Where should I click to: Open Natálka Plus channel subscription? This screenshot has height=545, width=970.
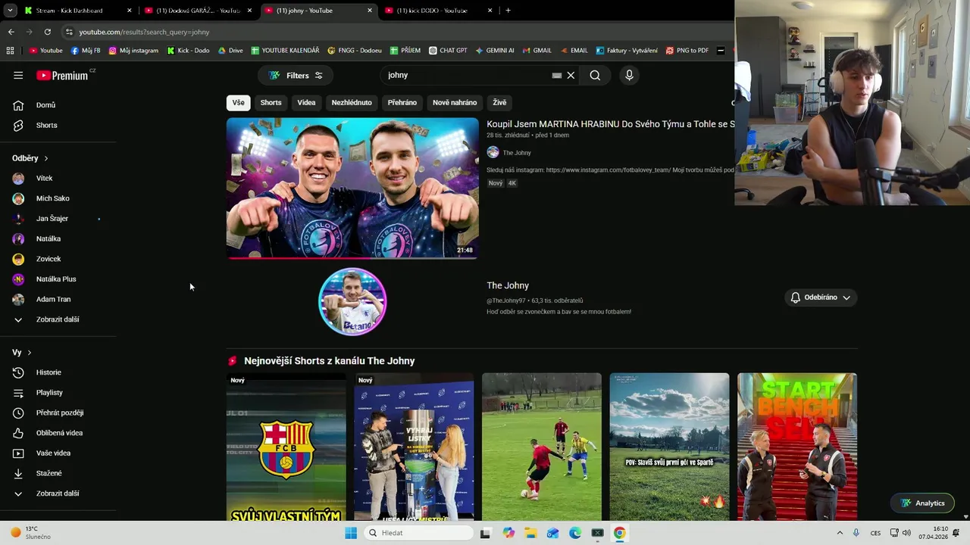[x=55, y=279]
